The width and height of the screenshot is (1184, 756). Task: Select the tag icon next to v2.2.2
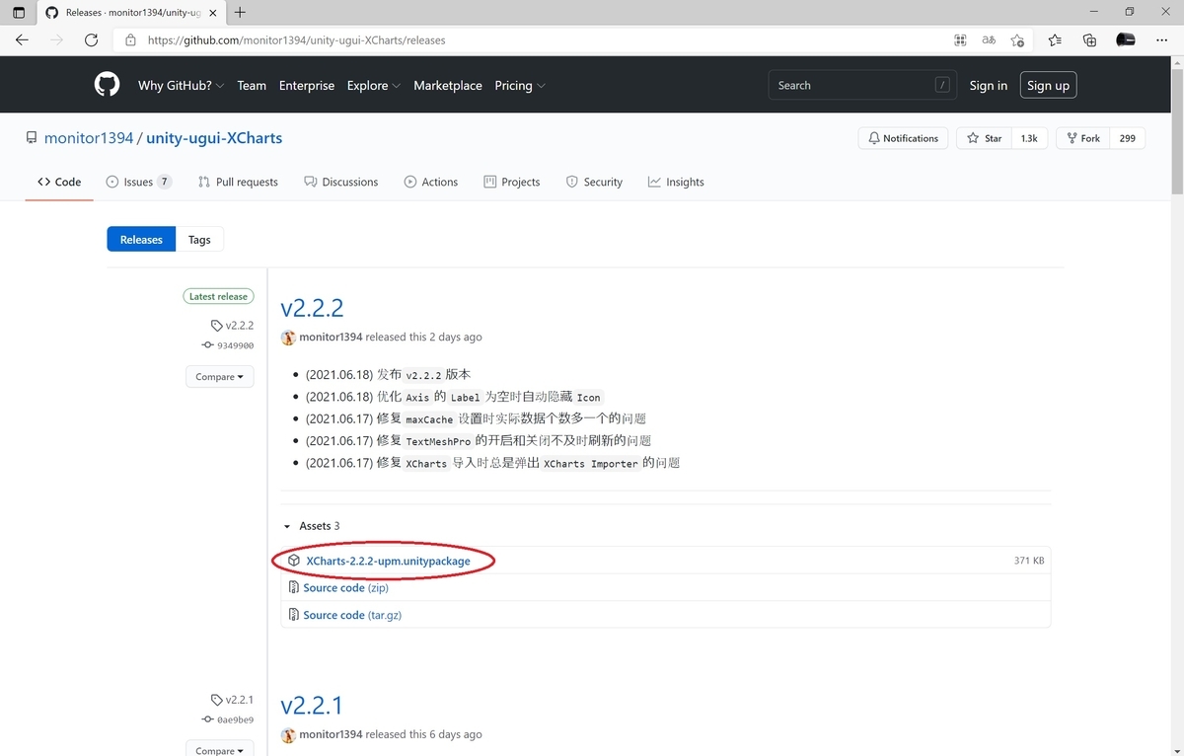point(216,325)
